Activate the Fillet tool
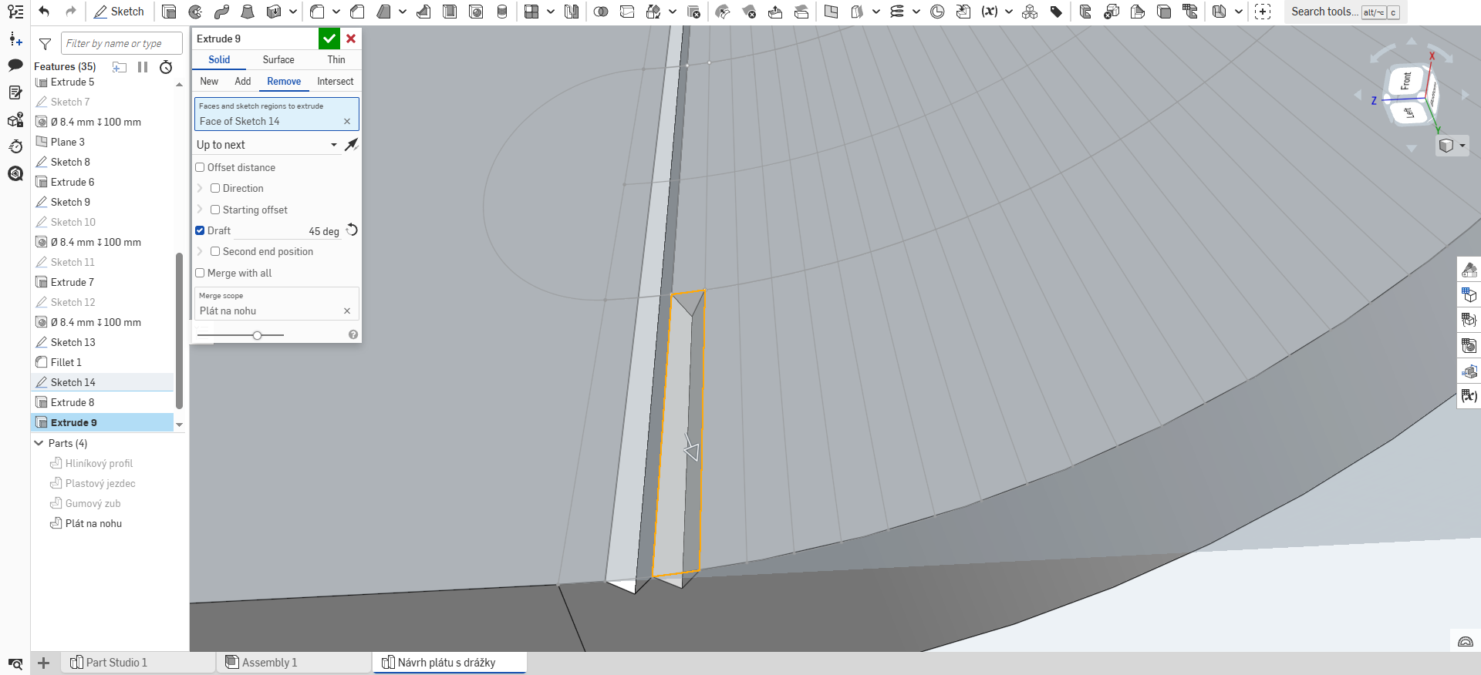The width and height of the screenshot is (1481, 675). pyautogui.click(x=317, y=12)
